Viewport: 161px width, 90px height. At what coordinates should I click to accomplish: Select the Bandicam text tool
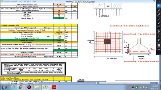click(159, 36)
